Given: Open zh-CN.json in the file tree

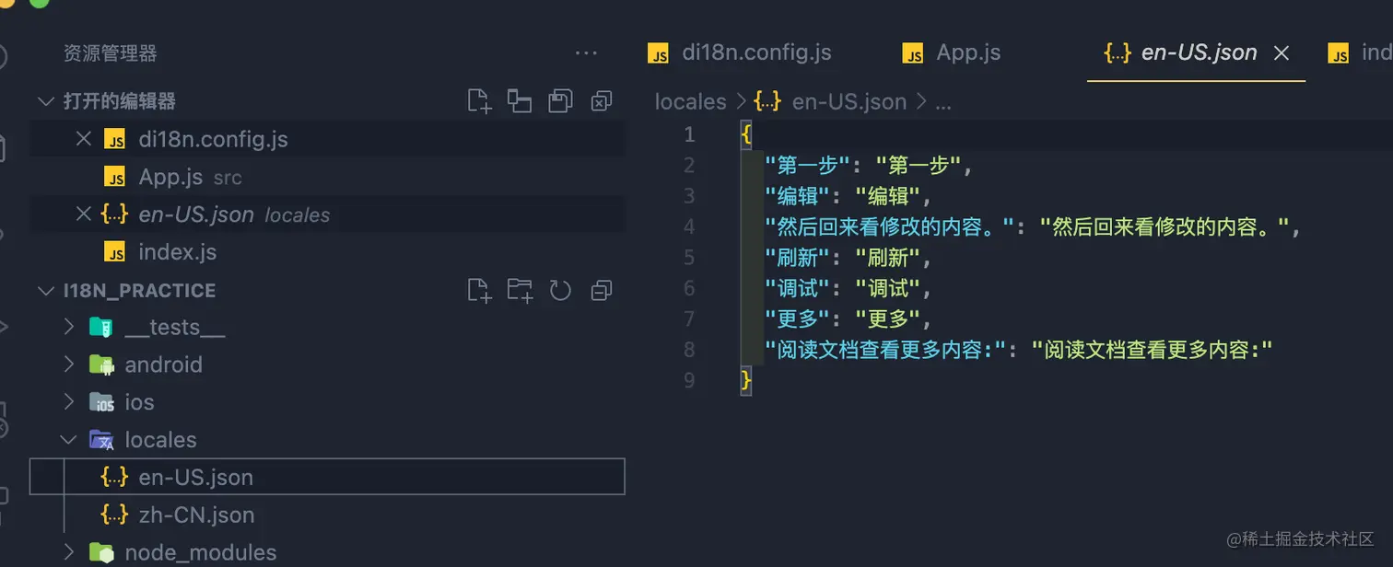Looking at the screenshot, I should 327,515.
